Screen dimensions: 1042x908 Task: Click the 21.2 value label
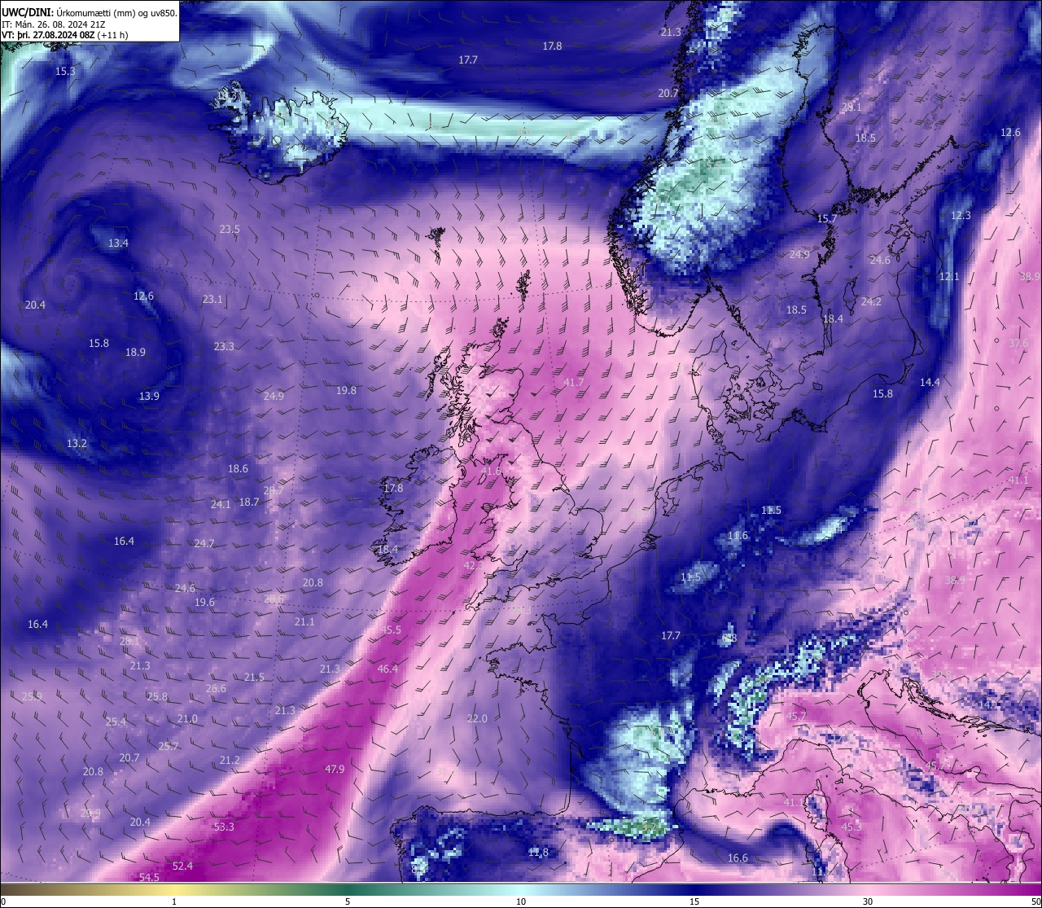coord(230,761)
